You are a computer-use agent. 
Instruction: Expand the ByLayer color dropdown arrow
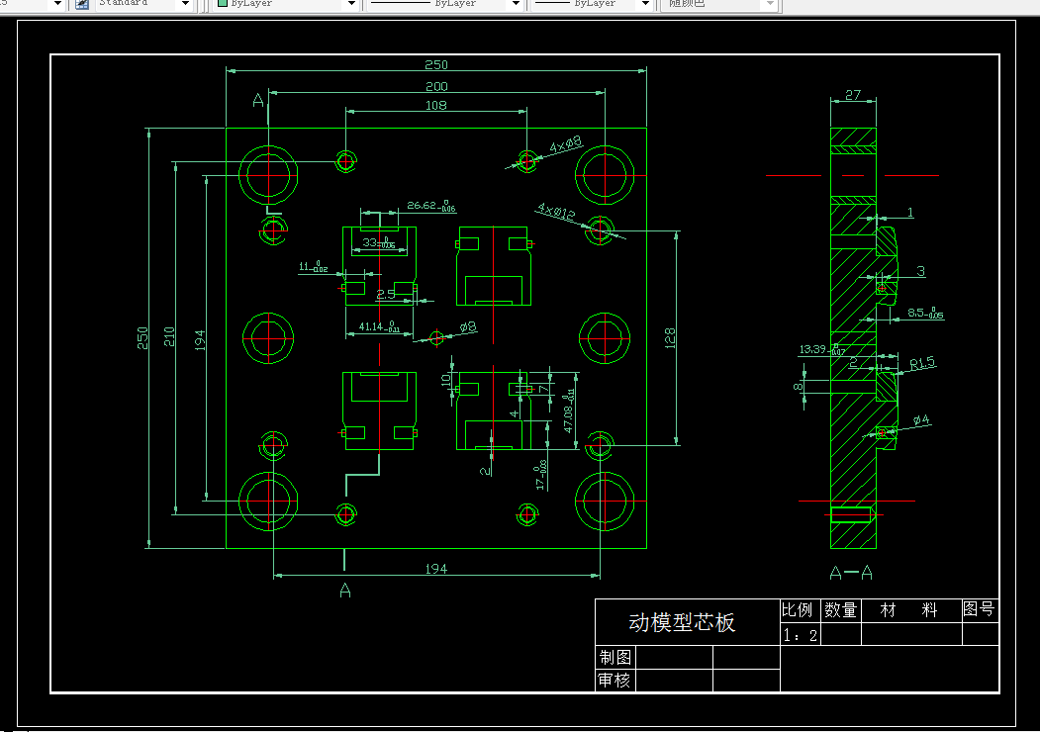pos(352,4)
